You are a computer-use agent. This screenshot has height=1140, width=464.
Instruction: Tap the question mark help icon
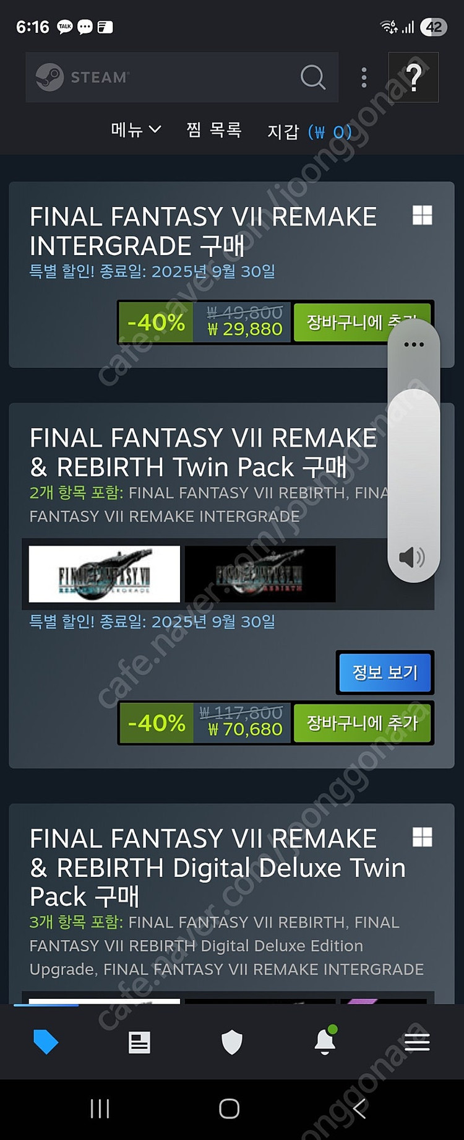click(413, 77)
